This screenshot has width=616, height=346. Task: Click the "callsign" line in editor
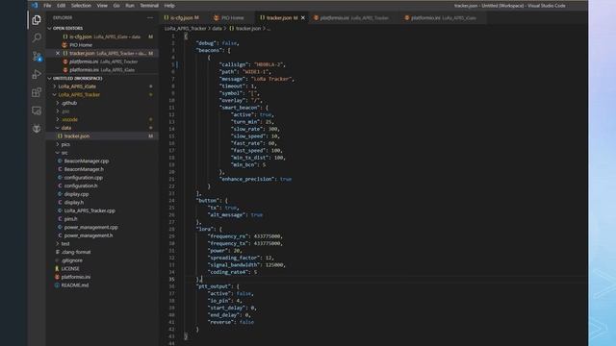252,64
